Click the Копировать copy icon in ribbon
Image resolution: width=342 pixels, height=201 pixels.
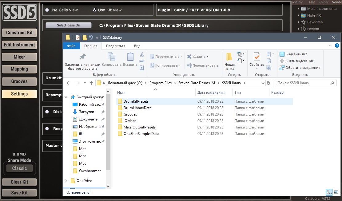point(112,57)
